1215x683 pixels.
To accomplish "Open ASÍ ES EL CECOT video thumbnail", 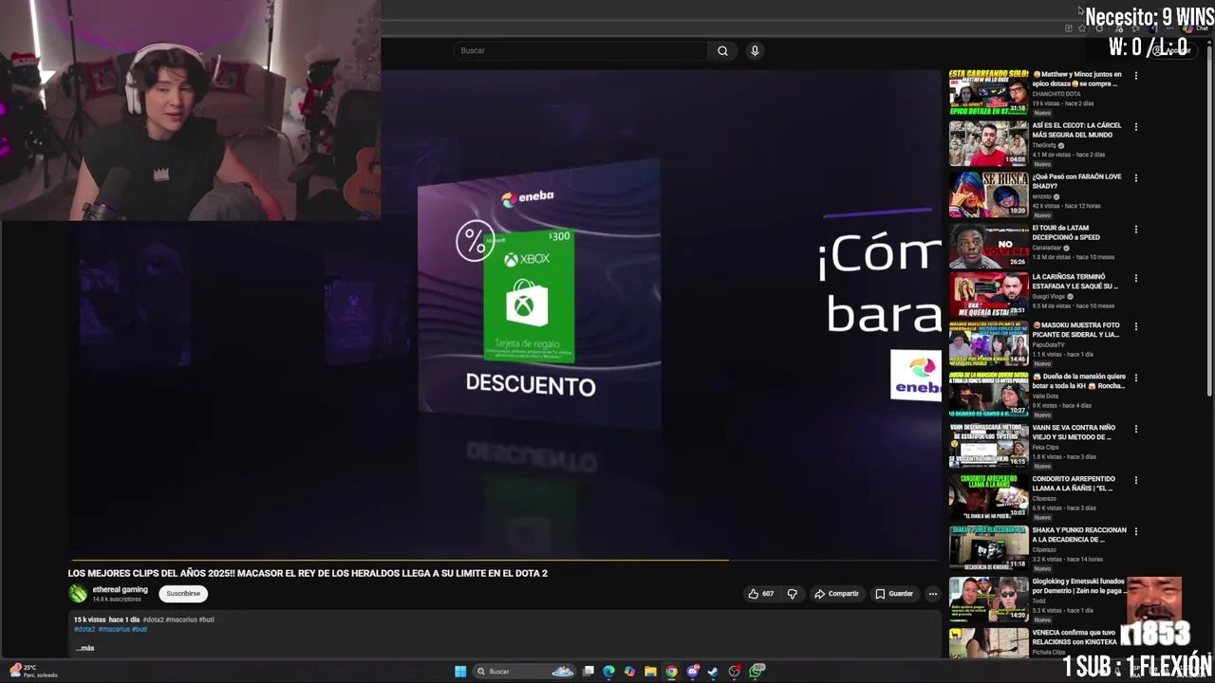I will (x=988, y=143).
